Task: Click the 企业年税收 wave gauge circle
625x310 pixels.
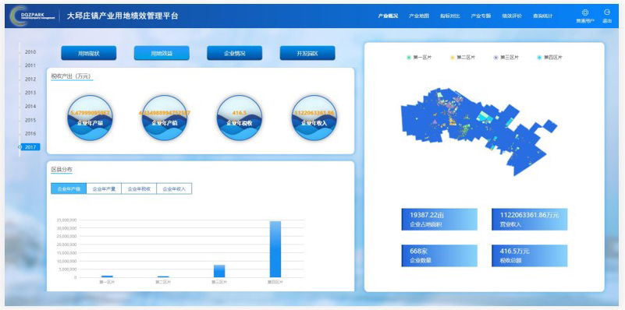Action: (x=240, y=118)
